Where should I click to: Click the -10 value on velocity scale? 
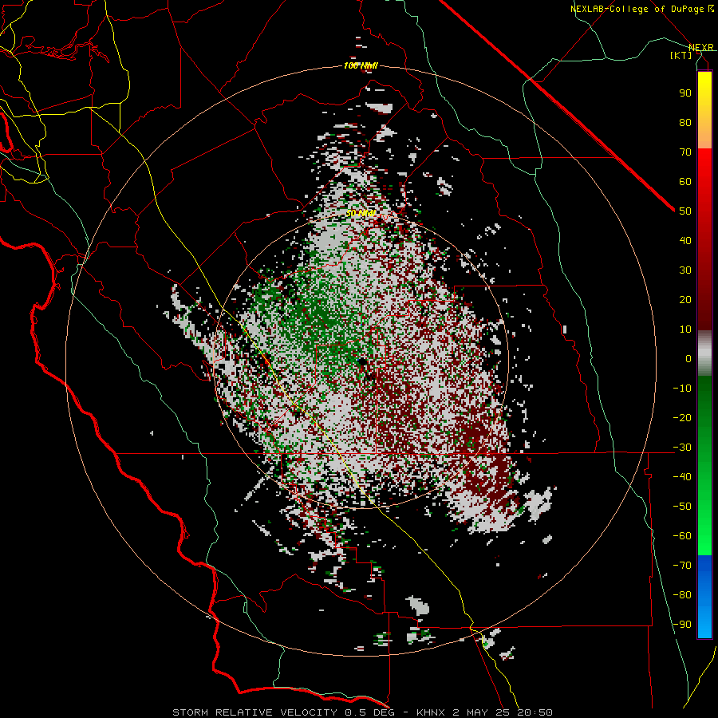(x=682, y=389)
